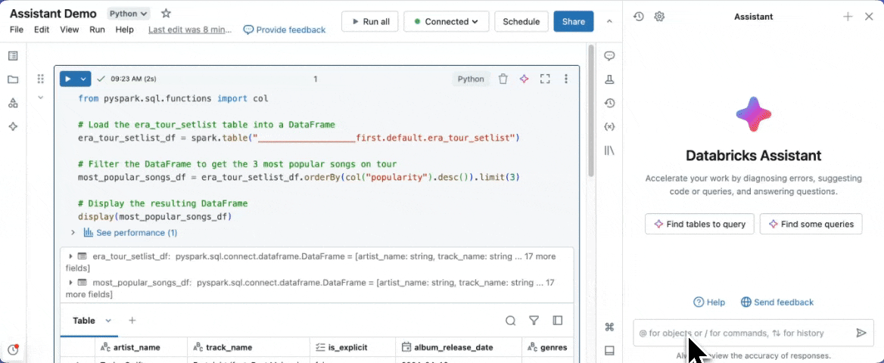Filter the results table rows
The width and height of the screenshot is (884, 363).
pyautogui.click(x=534, y=321)
